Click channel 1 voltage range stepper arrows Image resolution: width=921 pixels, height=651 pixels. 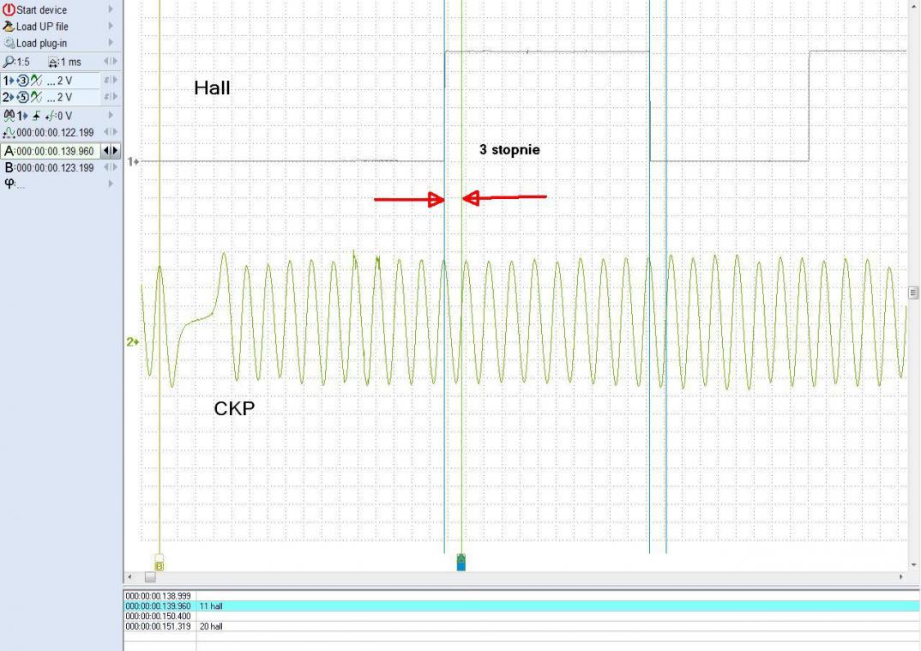pos(111,80)
